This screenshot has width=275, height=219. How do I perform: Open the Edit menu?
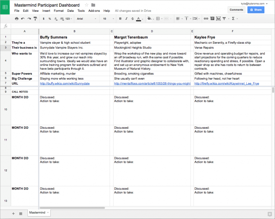point(26,11)
